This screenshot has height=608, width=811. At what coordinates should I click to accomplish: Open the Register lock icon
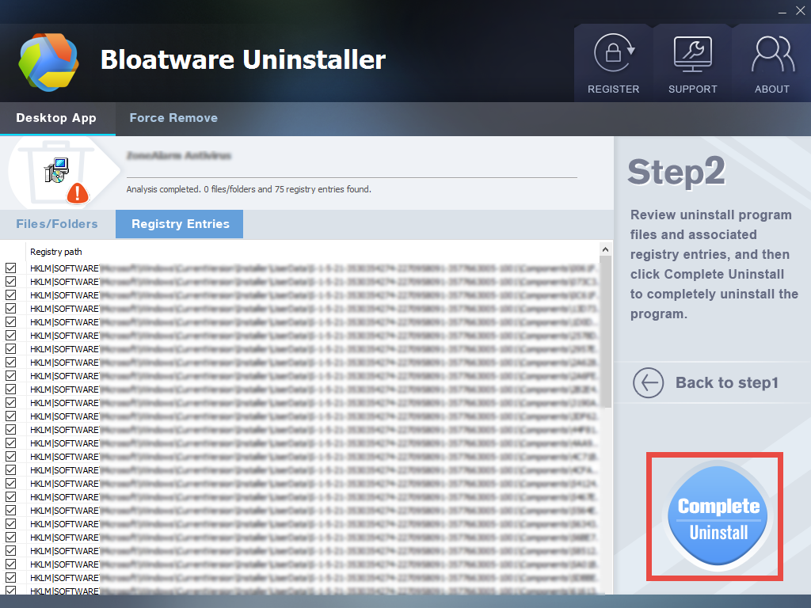pos(613,55)
